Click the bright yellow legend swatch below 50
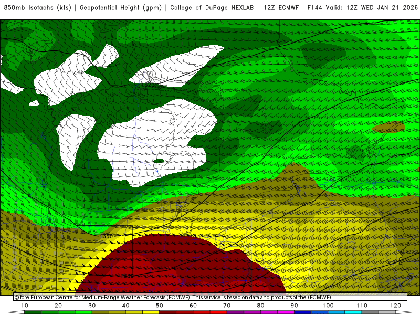Screen dimensions: 420x315 point(151,312)
